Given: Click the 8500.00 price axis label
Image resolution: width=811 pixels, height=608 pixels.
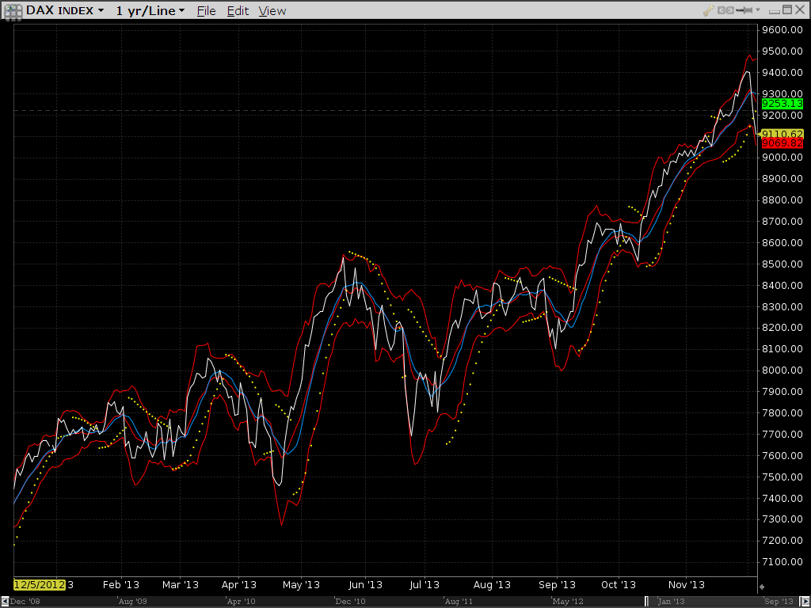Looking at the screenshot, I should coord(782,264).
